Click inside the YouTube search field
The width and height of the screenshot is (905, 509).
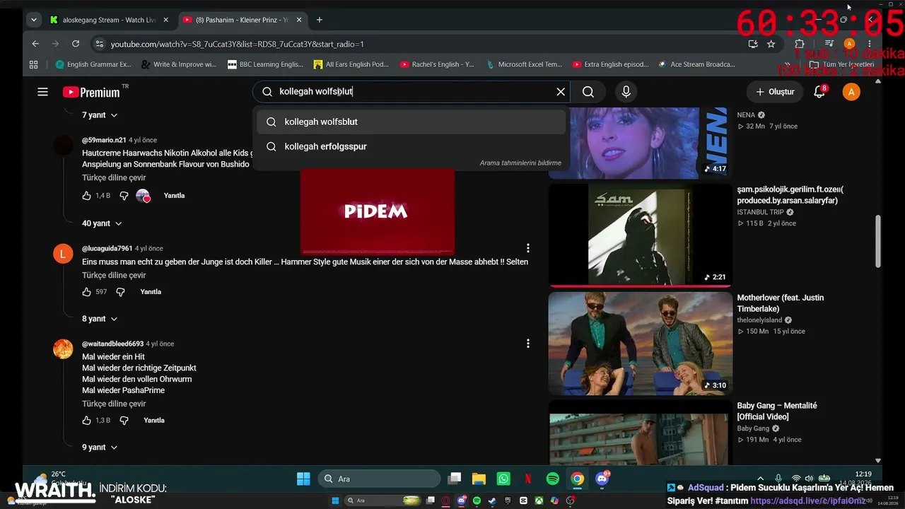(x=412, y=92)
